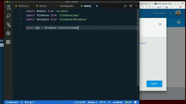Open the Debug view in the activity bar

coord(8,33)
